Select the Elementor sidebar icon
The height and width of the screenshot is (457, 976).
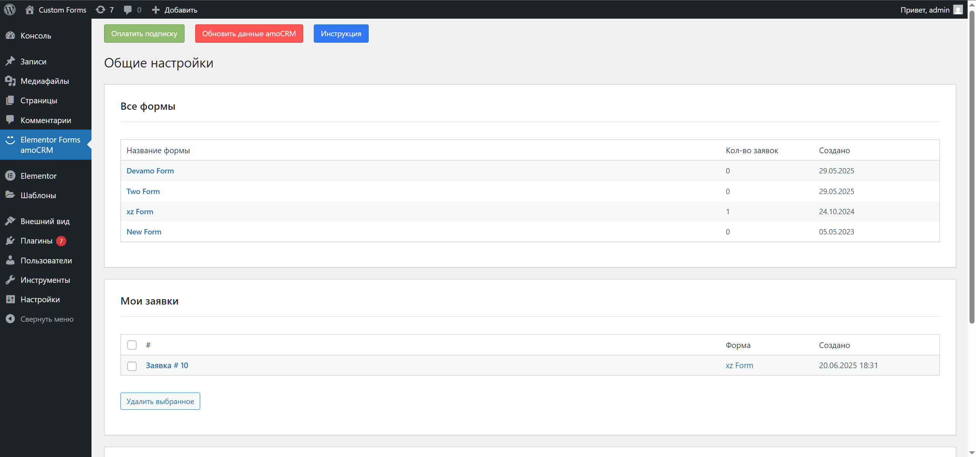click(10, 176)
